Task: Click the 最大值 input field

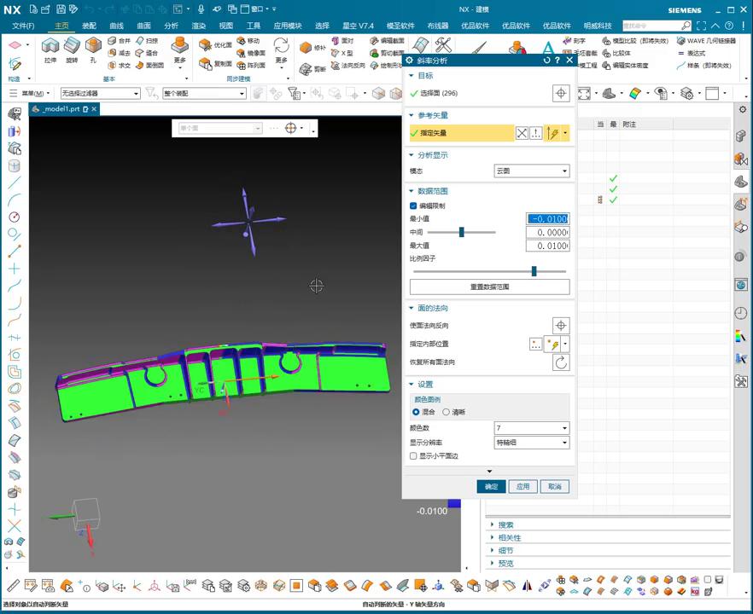Action: coord(547,246)
